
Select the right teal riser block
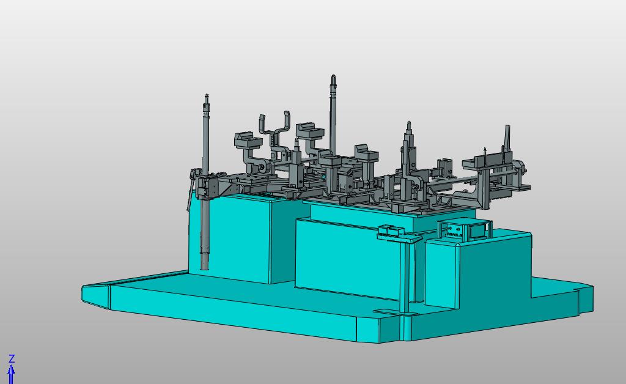tap(478, 270)
